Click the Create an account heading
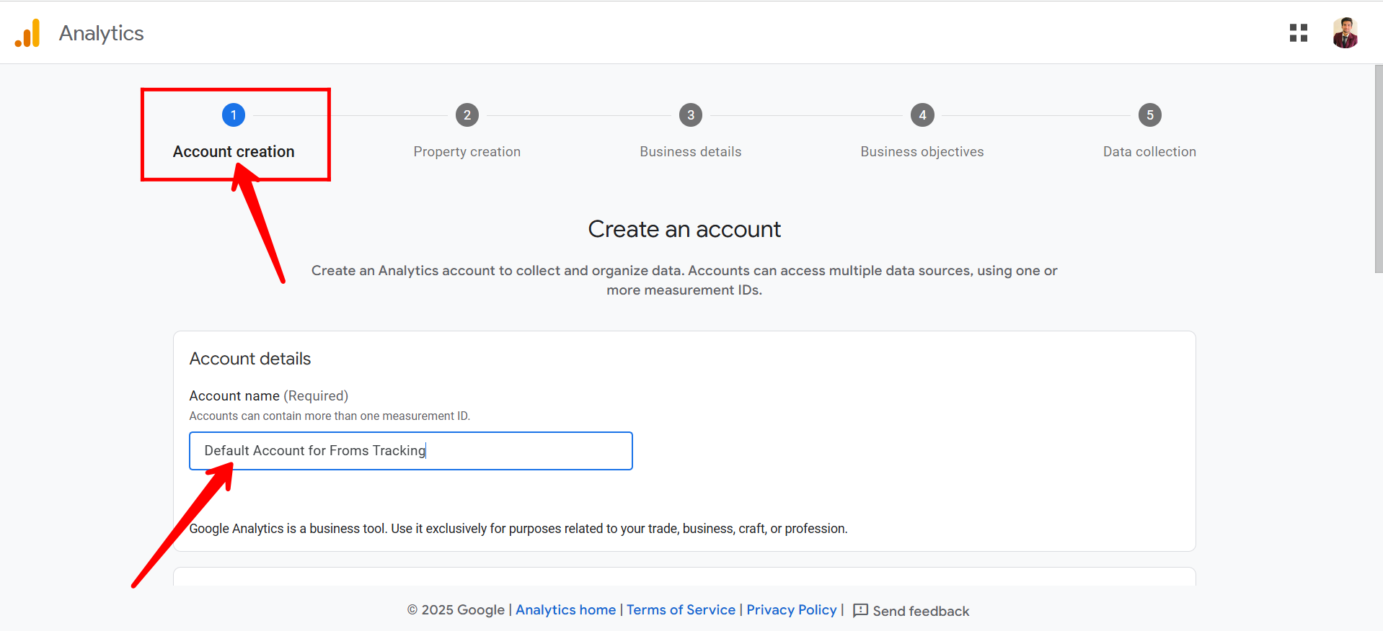The width and height of the screenshot is (1383, 631). 684,229
